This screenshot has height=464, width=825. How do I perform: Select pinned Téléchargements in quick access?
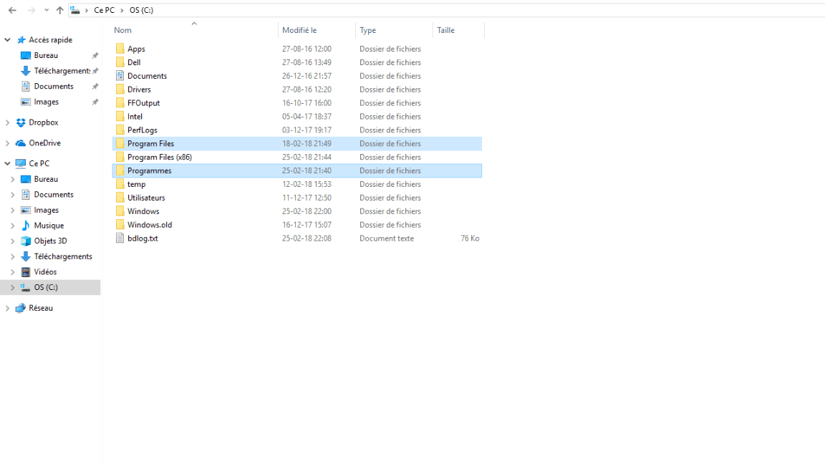(x=62, y=71)
